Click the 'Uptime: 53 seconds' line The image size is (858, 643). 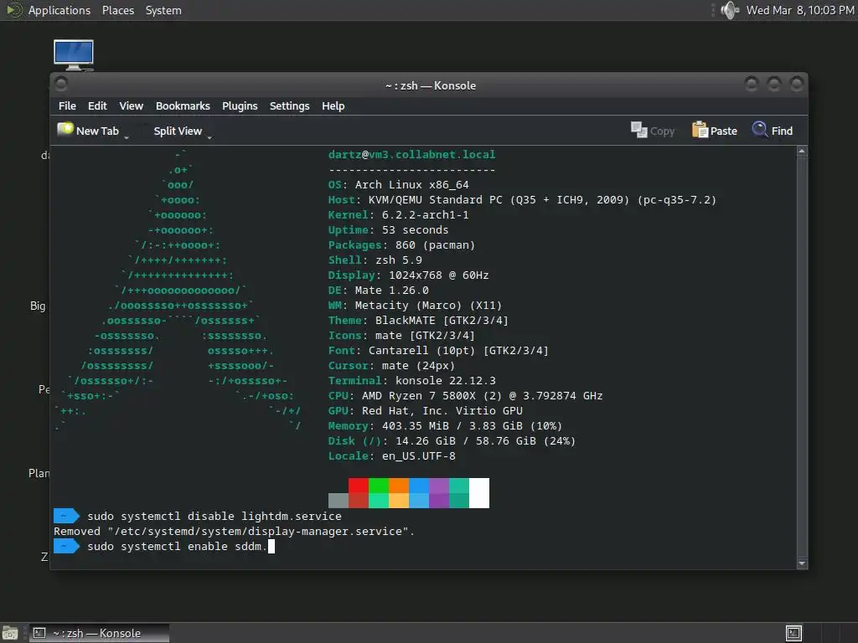coord(388,230)
